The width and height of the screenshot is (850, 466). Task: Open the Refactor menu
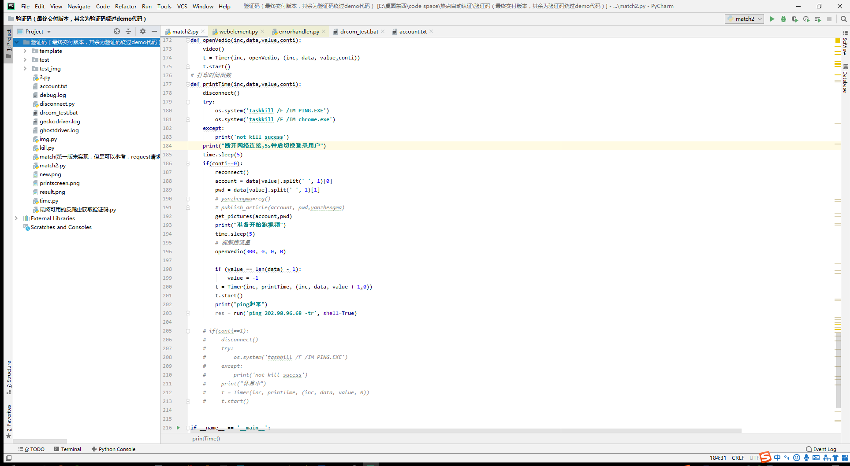pyautogui.click(x=126, y=6)
